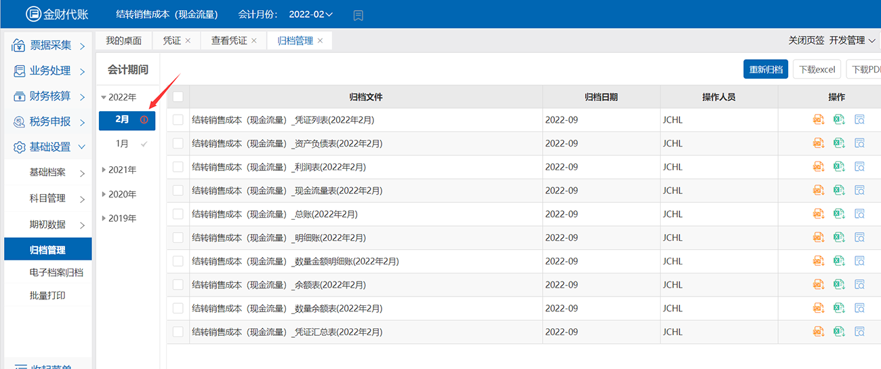Download Excel for 资产负债表 row
Viewport: 881px width, 369px height.
tap(839, 143)
